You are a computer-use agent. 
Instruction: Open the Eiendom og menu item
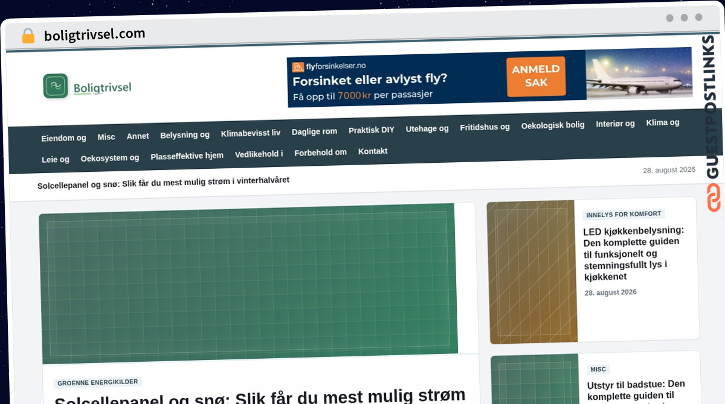pyautogui.click(x=63, y=138)
